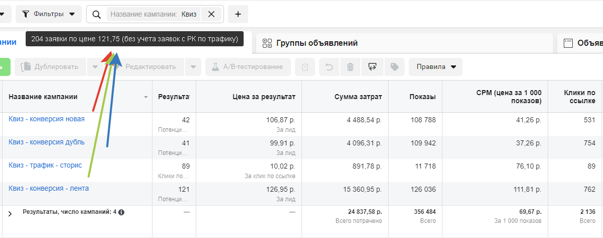This screenshot has height=238, width=603.
Task: Expand the campaign results summary row chevron
Action: (x=10, y=214)
